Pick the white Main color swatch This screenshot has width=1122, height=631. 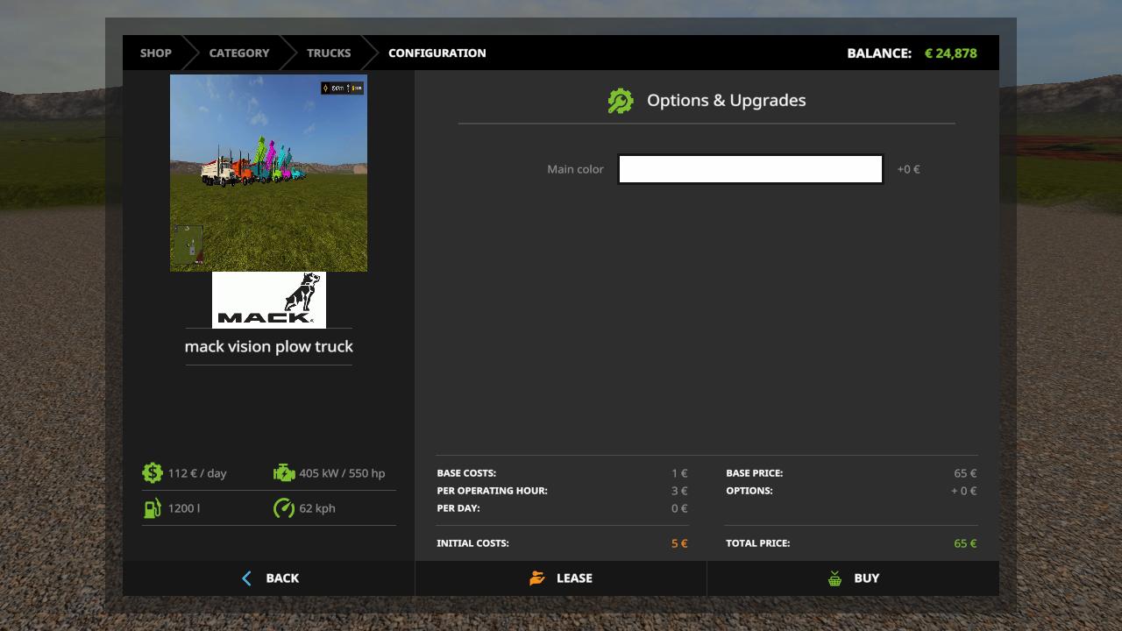point(750,169)
